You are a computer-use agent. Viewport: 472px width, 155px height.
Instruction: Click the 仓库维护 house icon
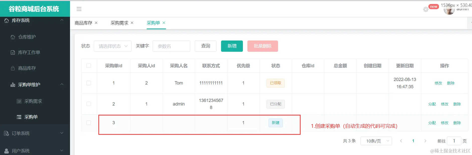click(13, 37)
